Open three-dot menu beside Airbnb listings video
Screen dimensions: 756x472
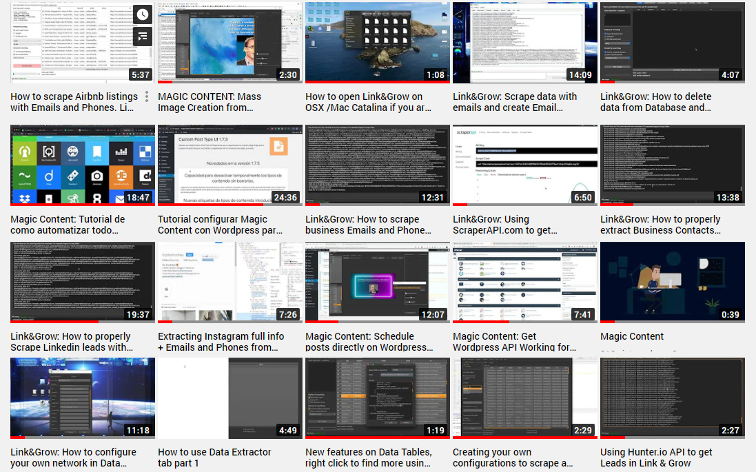point(147,97)
